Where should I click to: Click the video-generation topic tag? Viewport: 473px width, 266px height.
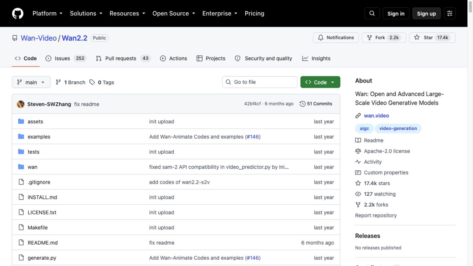(x=398, y=129)
